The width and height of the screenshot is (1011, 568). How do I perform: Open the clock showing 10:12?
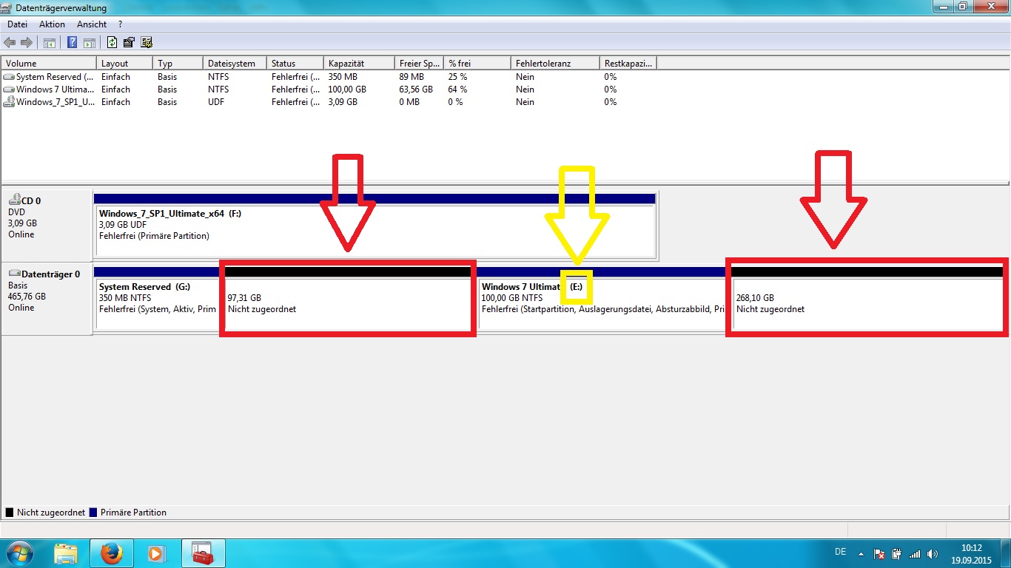tap(972, 554)
